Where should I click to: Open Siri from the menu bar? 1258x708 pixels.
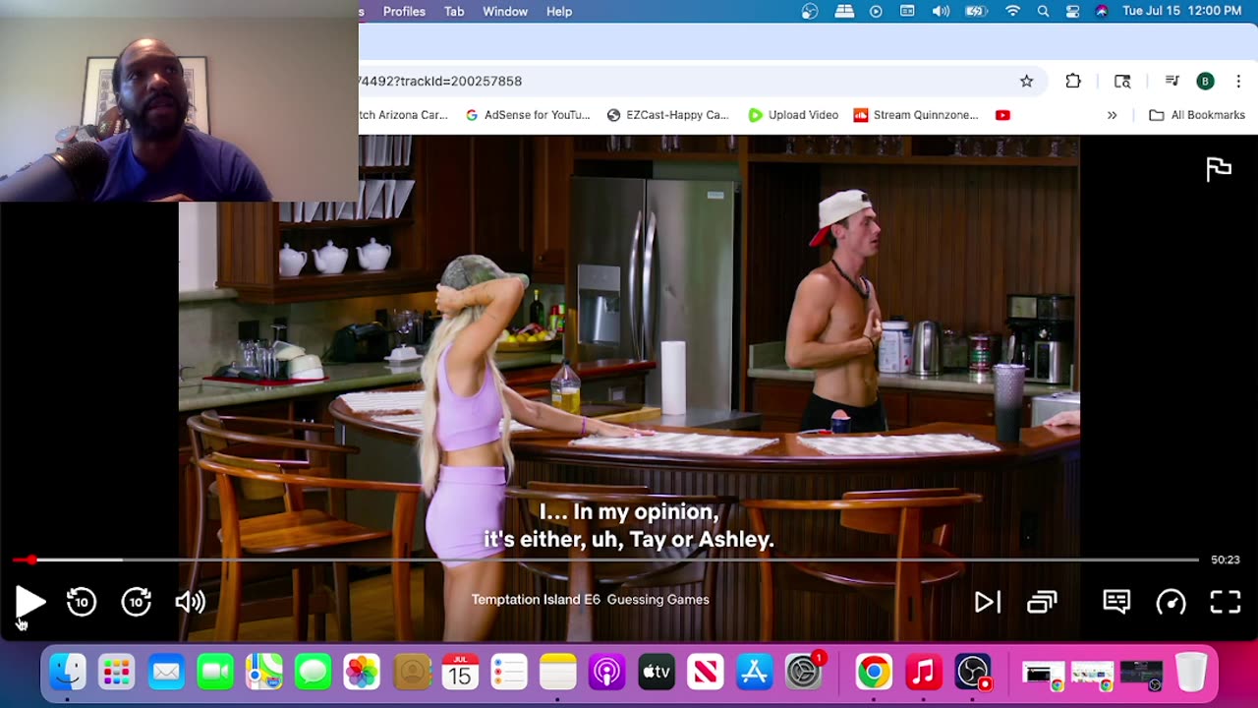pyautogui.click(x=1102, y=12)
